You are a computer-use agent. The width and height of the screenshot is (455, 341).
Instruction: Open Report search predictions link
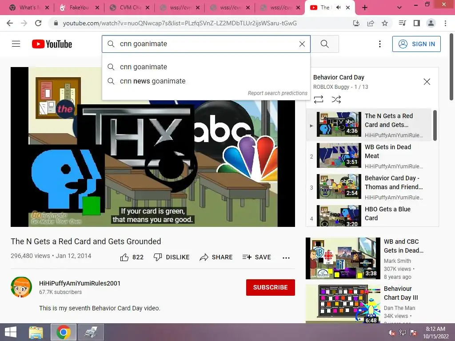click(277, 93)
